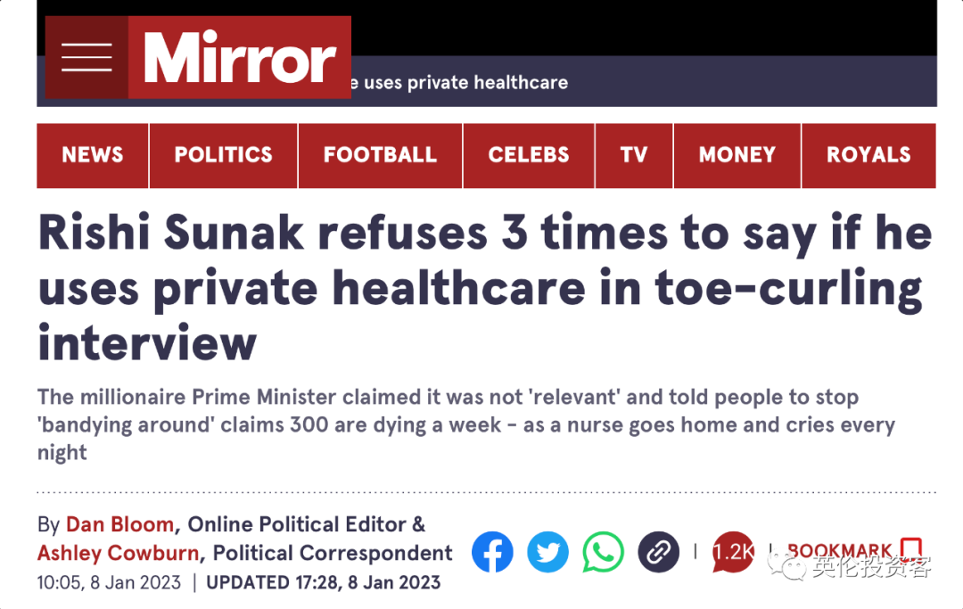This screenshot has width=963, height=609.
Task: Open the MONEY section tab
Action: click(737, 155)
